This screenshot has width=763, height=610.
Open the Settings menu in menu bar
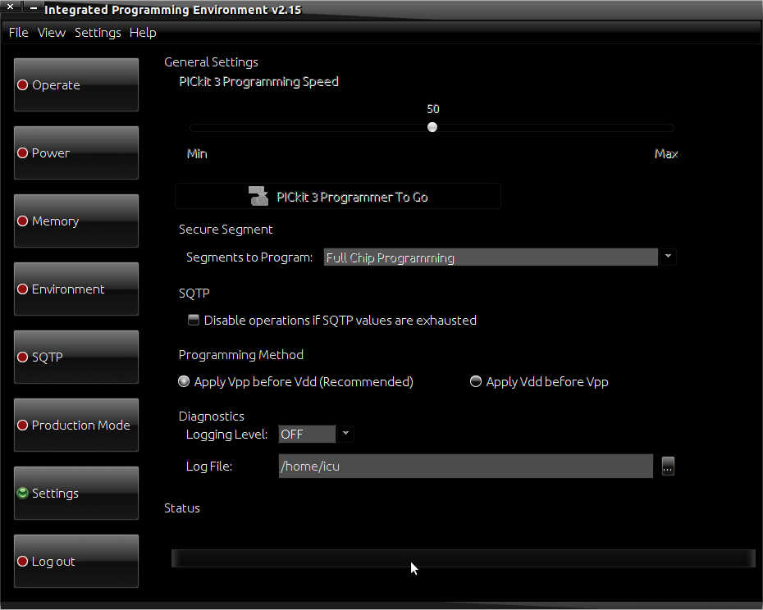click(x=98, y=33)
